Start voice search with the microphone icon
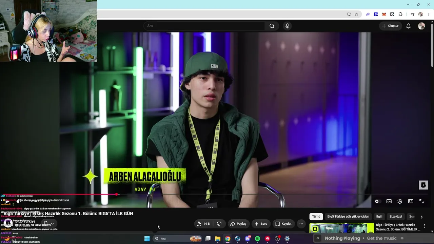 click(287, 26)
